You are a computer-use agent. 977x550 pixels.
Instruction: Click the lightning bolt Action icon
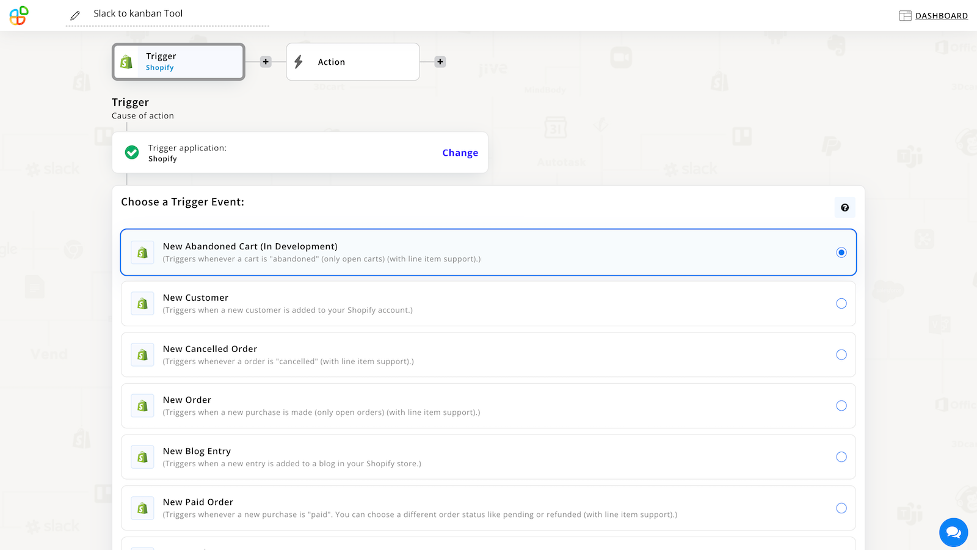click(x=299, y=62)
